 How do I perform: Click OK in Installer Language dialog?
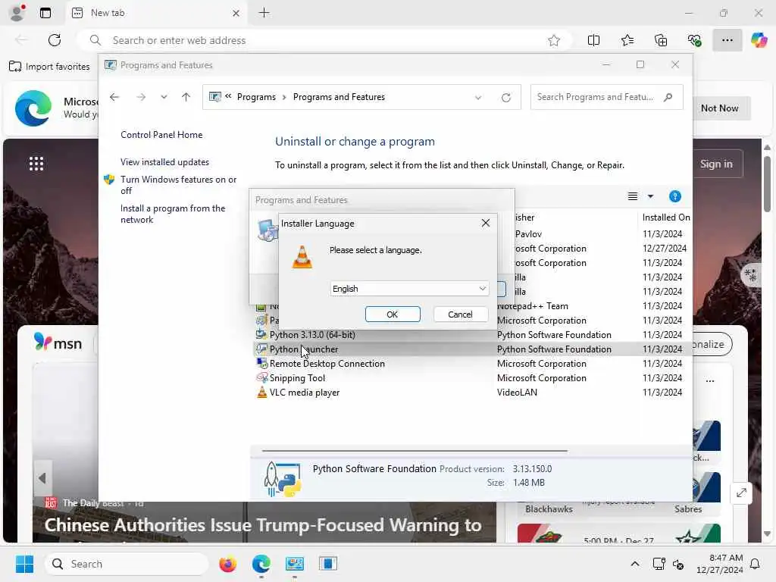[x=393, y=314]
